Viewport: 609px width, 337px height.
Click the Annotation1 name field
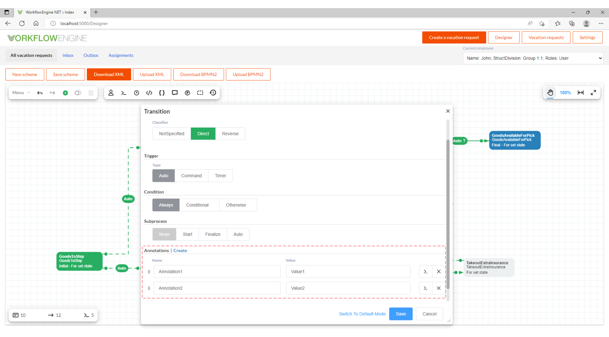[217, 272]
